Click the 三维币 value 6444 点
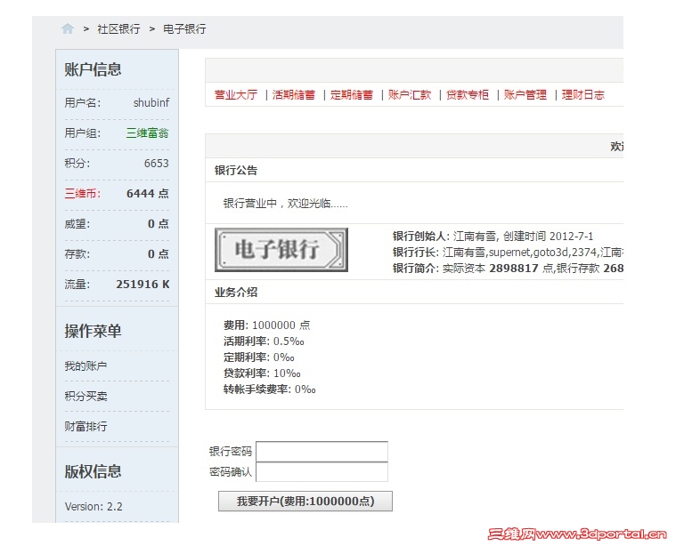The height and width of the screenshot is (546, 684). click(148, 194)
